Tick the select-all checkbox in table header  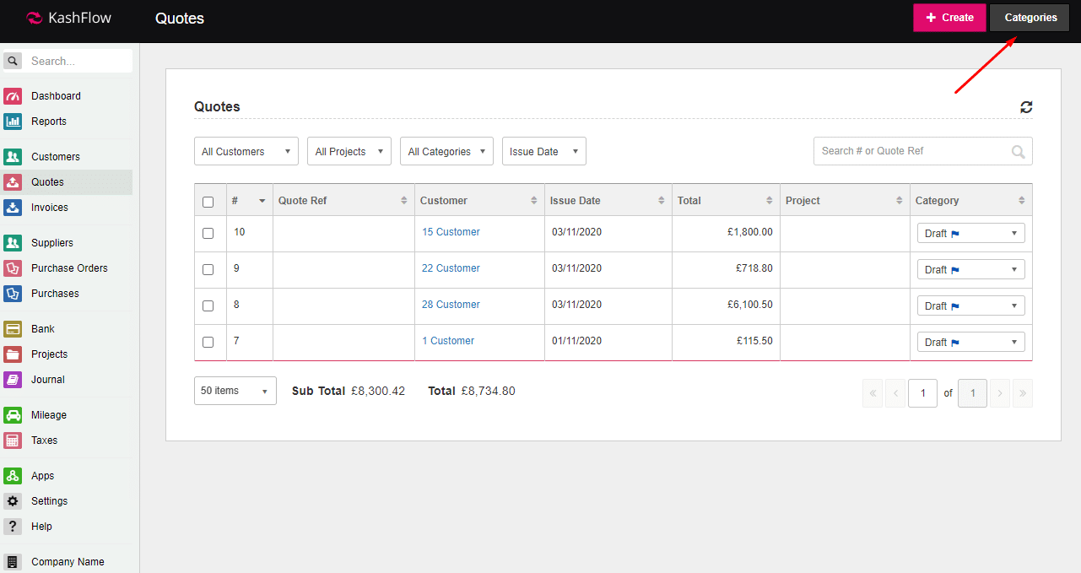(x=208, y=202)
